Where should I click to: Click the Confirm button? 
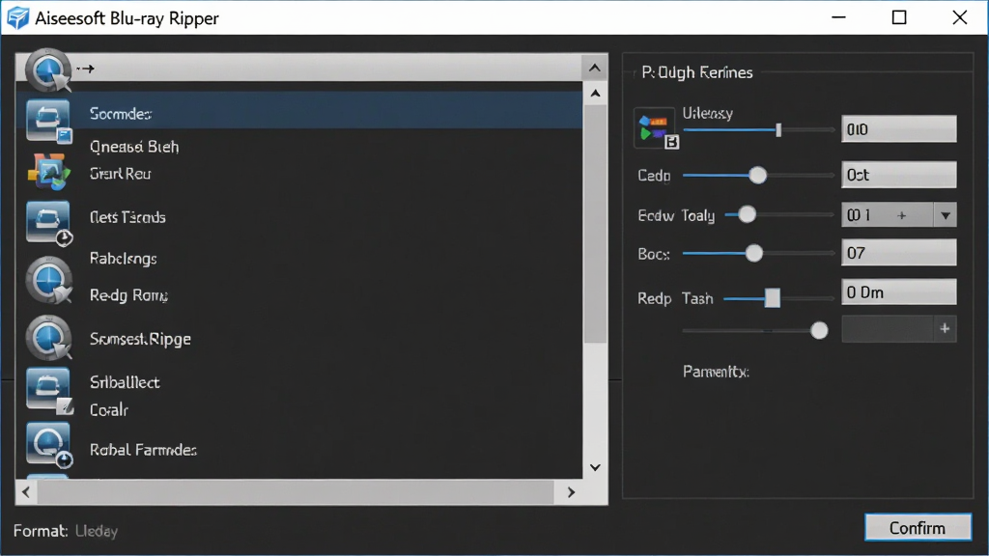(x=918, y=528)
